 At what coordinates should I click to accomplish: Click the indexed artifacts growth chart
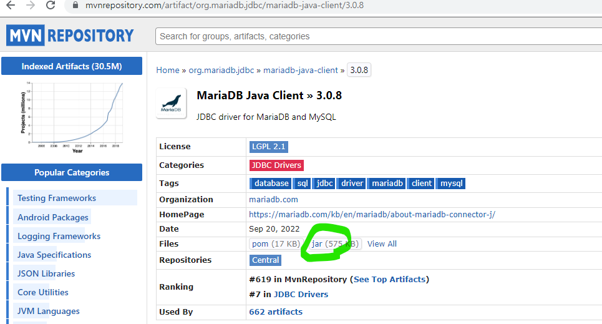coord(72,117)
